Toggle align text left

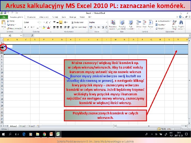click(54, 27)
